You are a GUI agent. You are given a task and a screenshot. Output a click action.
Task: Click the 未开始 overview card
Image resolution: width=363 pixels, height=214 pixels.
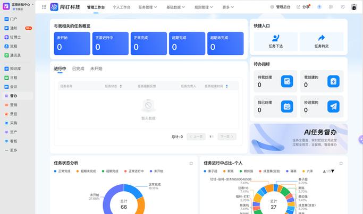[x=72, y=44]
